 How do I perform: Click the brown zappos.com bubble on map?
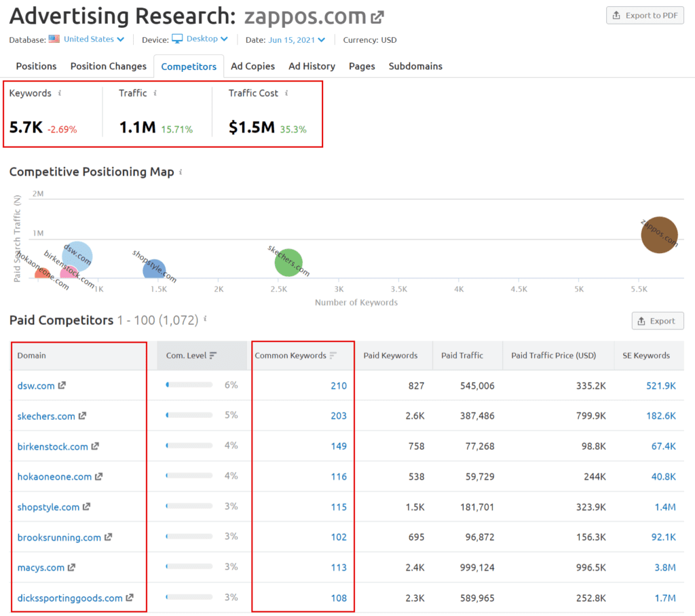tap(660, 235)
